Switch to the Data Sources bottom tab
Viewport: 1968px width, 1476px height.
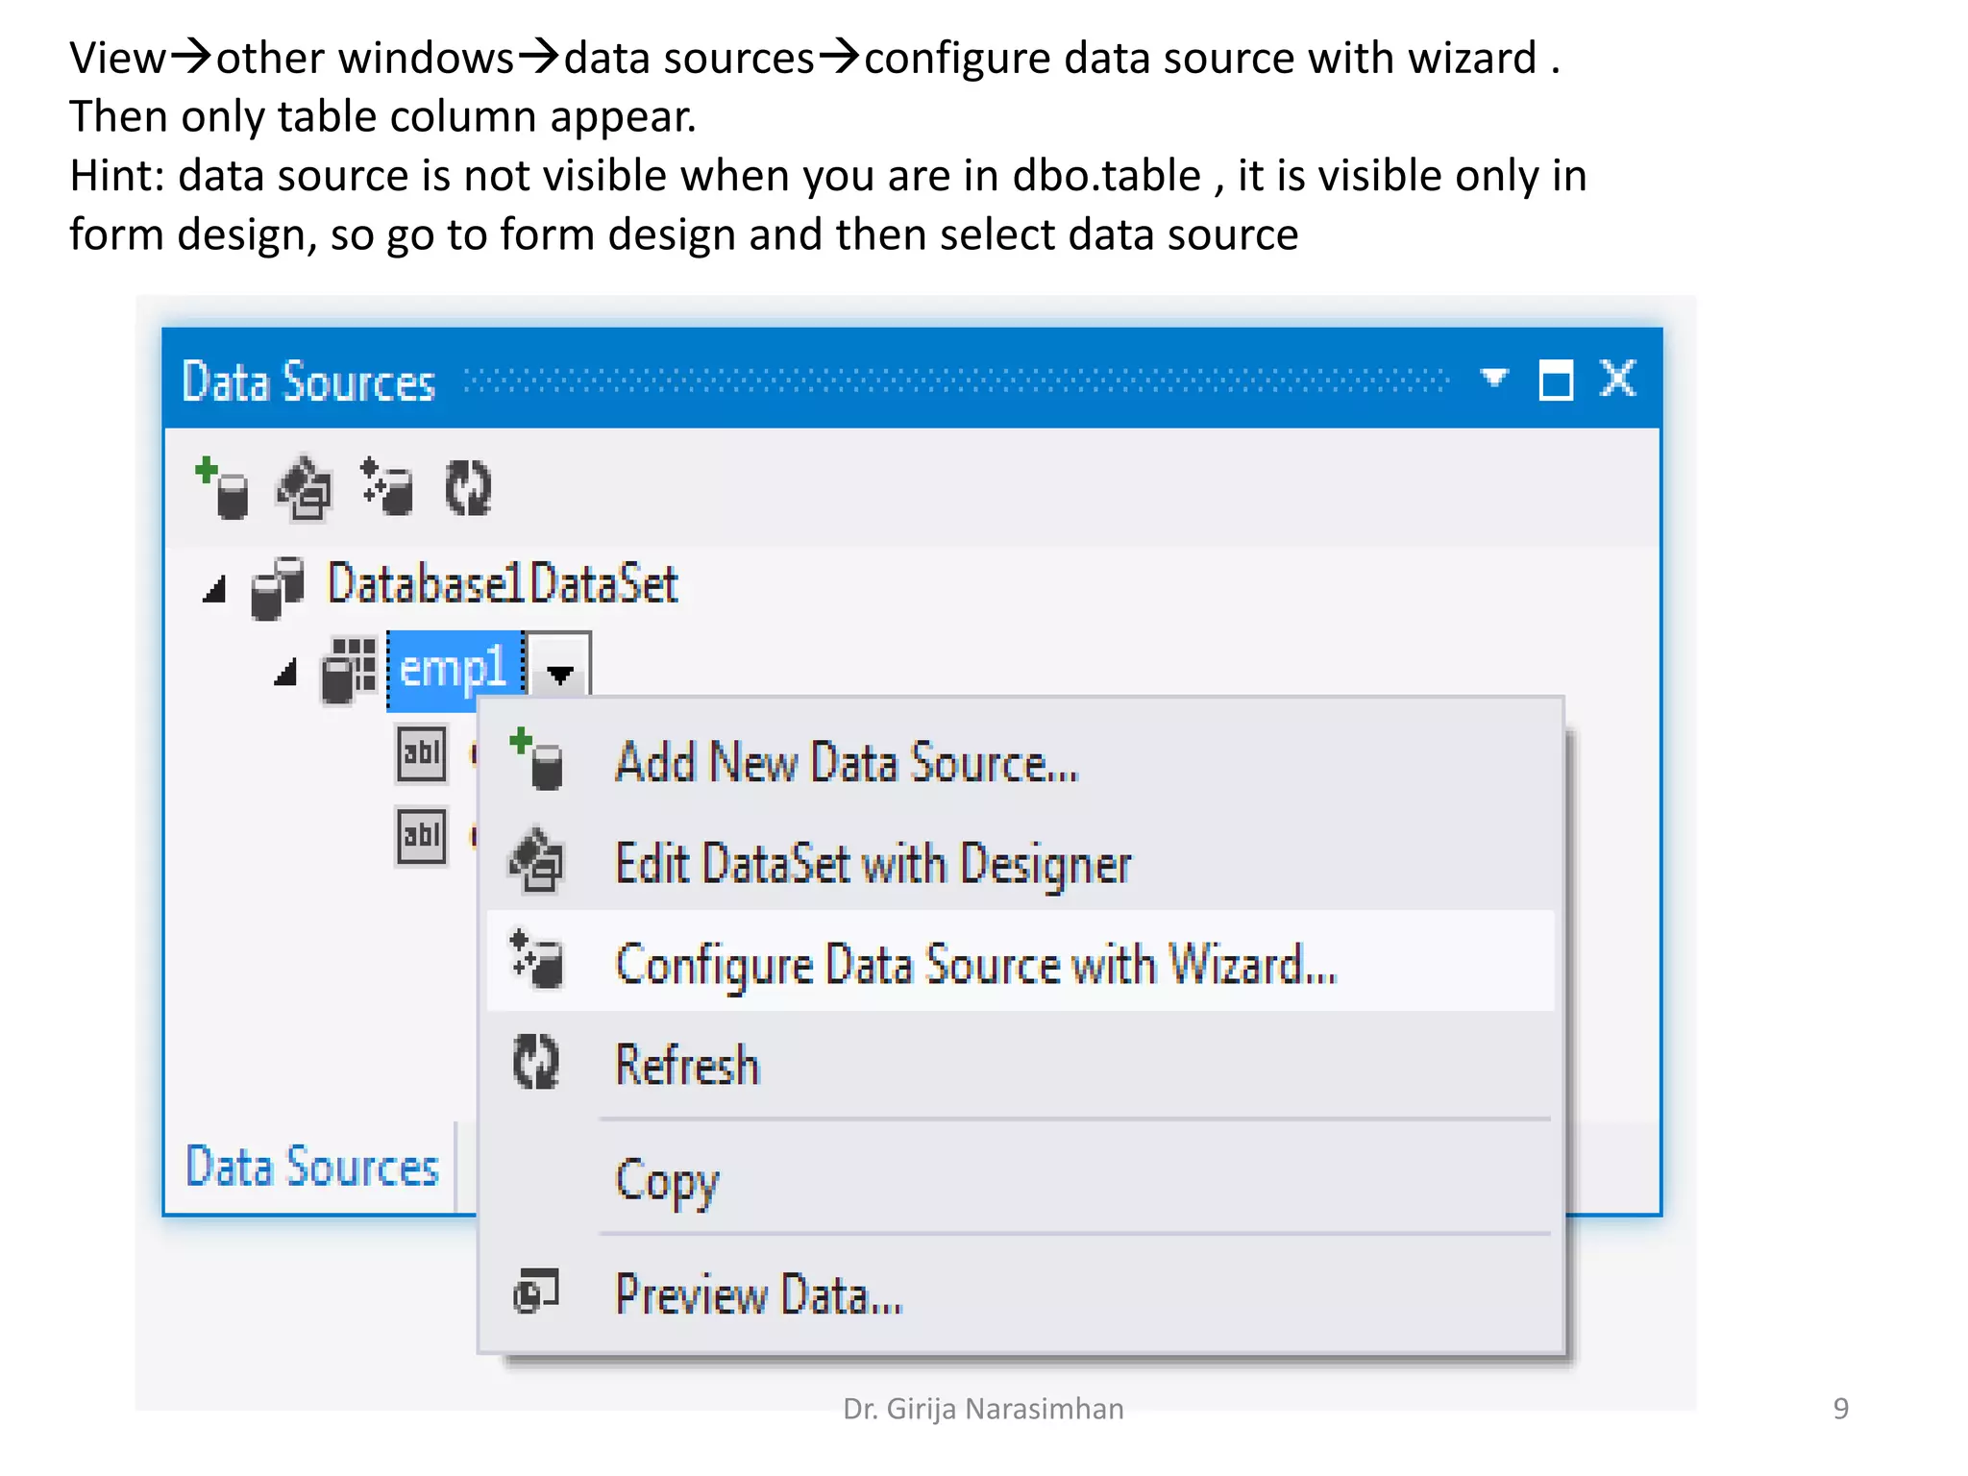click(311, 1168)
